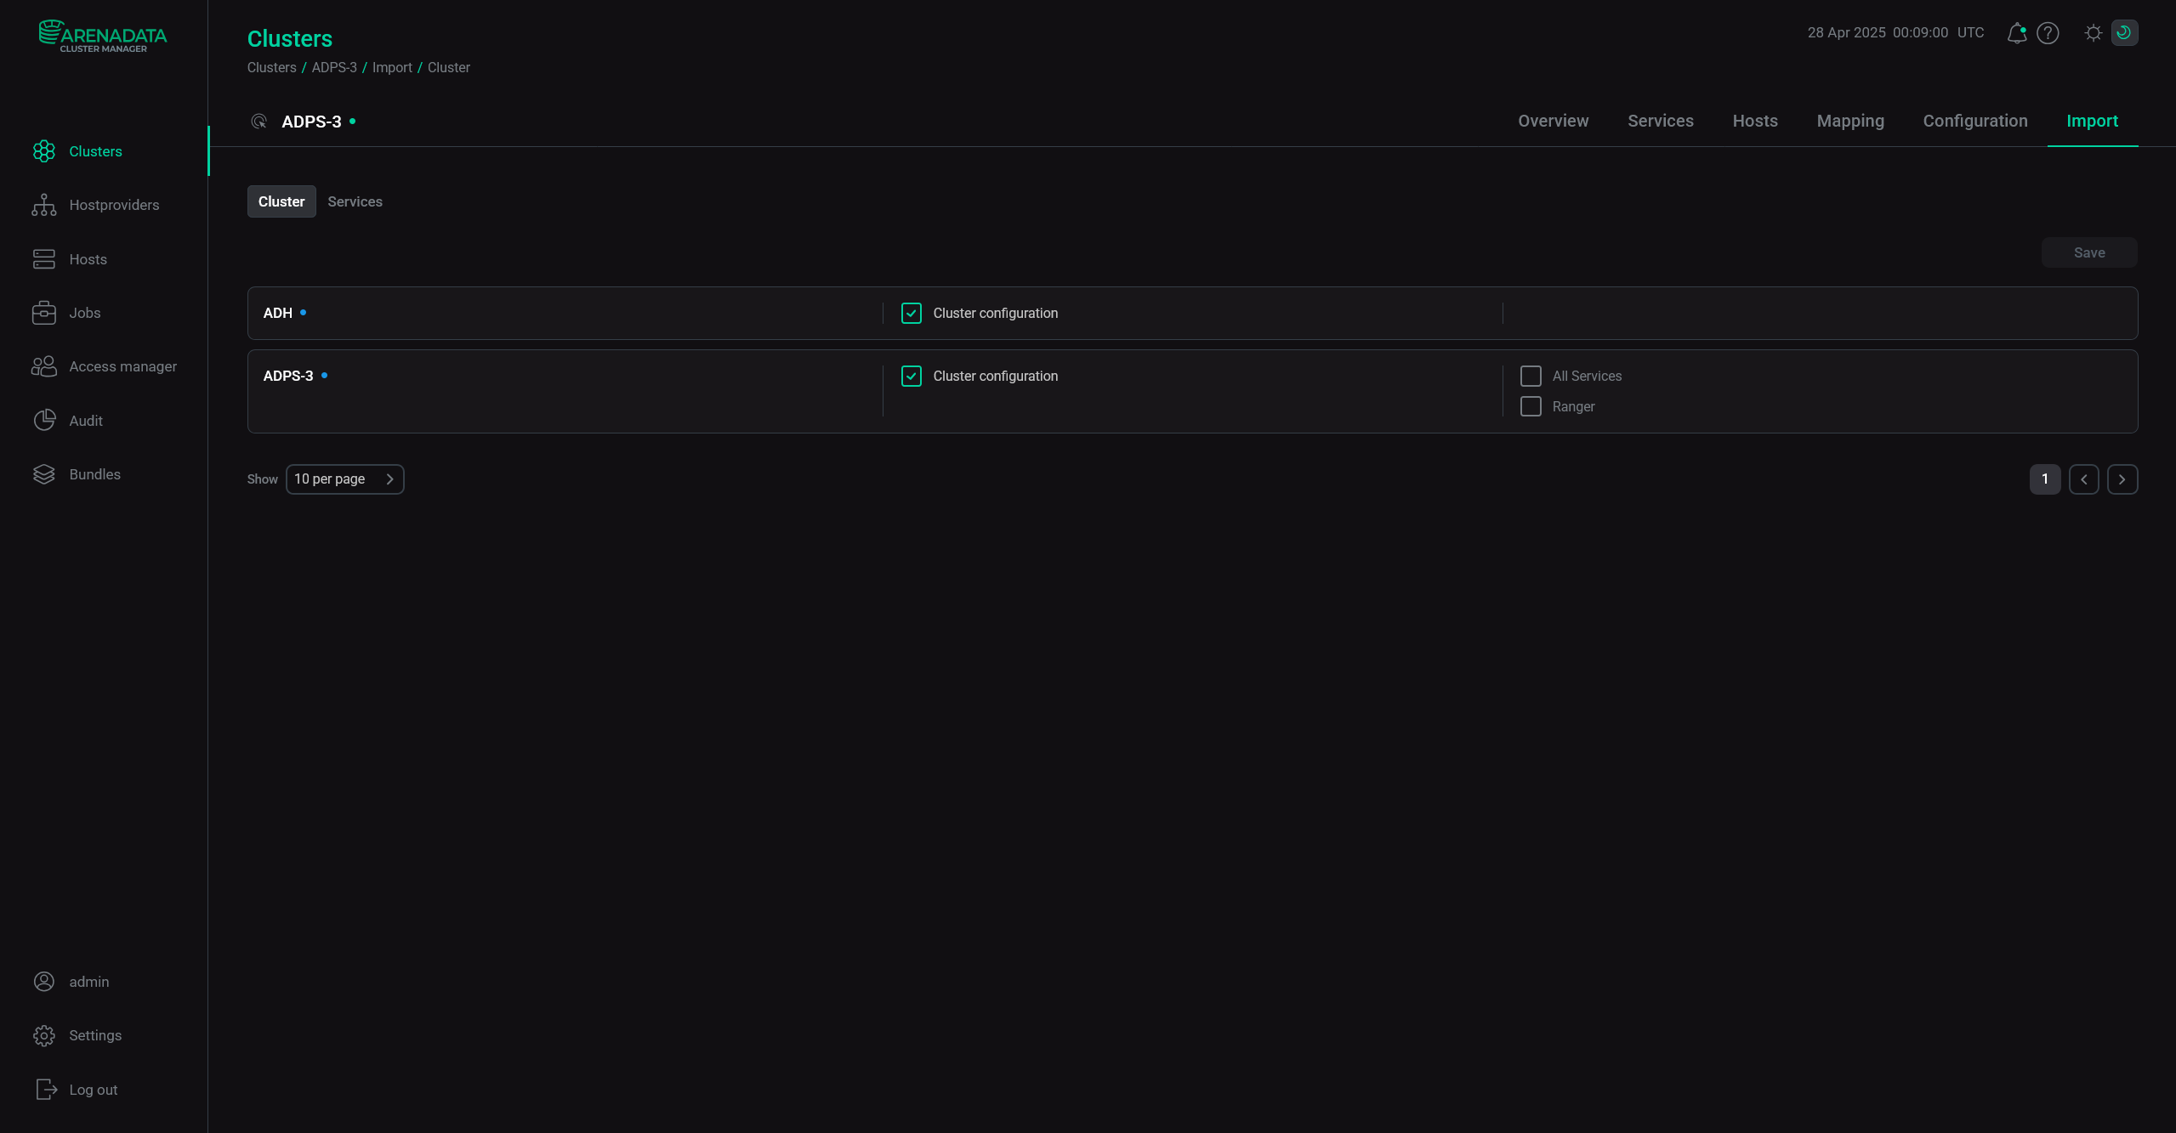This screenshot has width=2176, height=1133.
Task: Open Clusters icon in sidebar
Action: (44, 151)
